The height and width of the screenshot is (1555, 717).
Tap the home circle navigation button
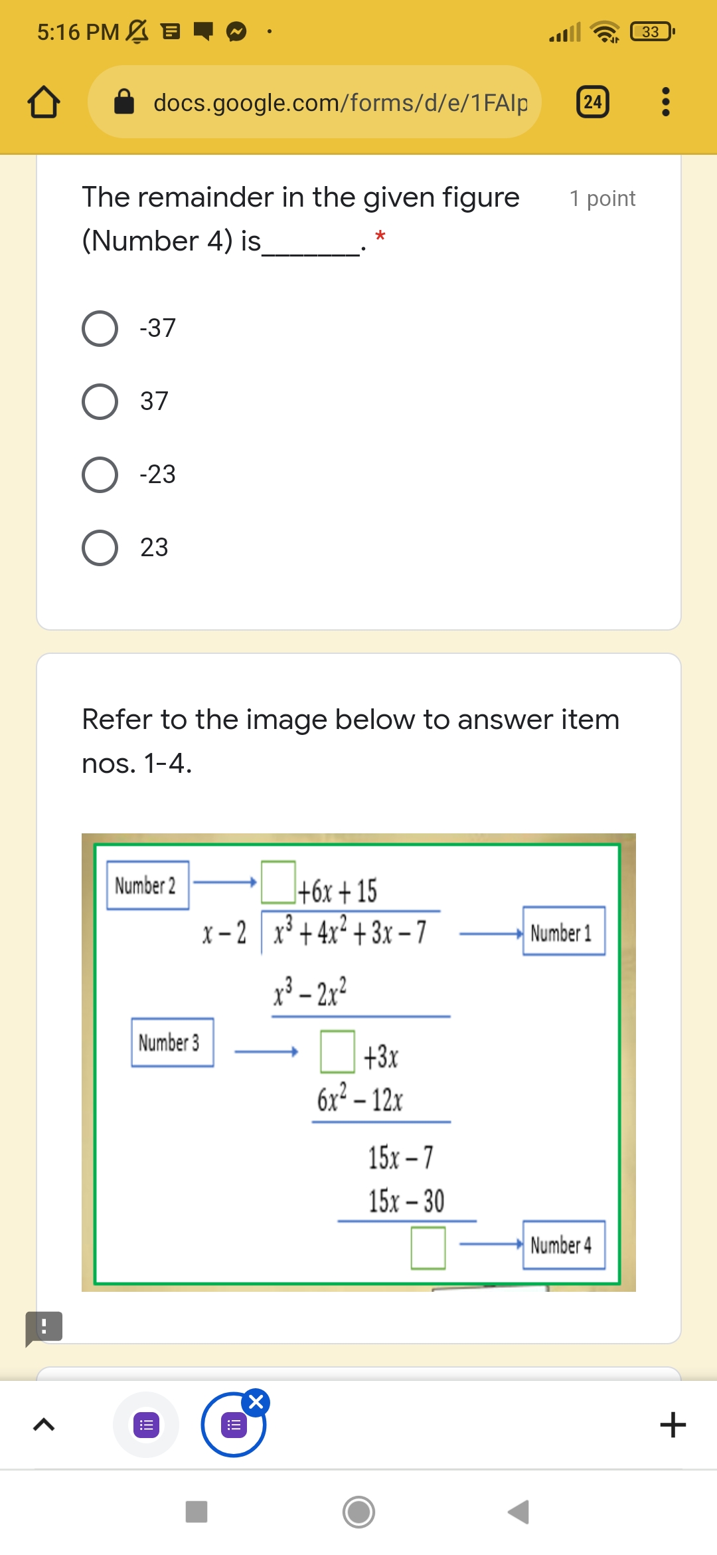[358, 1513]
